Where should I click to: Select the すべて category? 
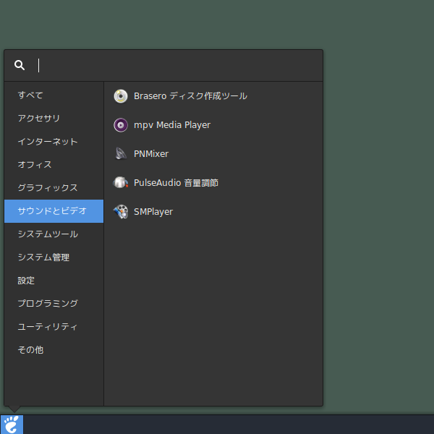(54, 95)
